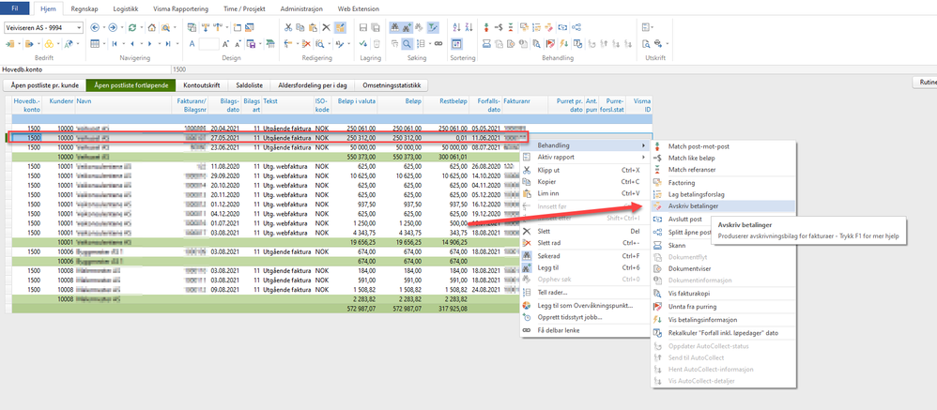Click the Forward navigation arrow icon
The image size is (937, 410).
(x=113, y=27)
